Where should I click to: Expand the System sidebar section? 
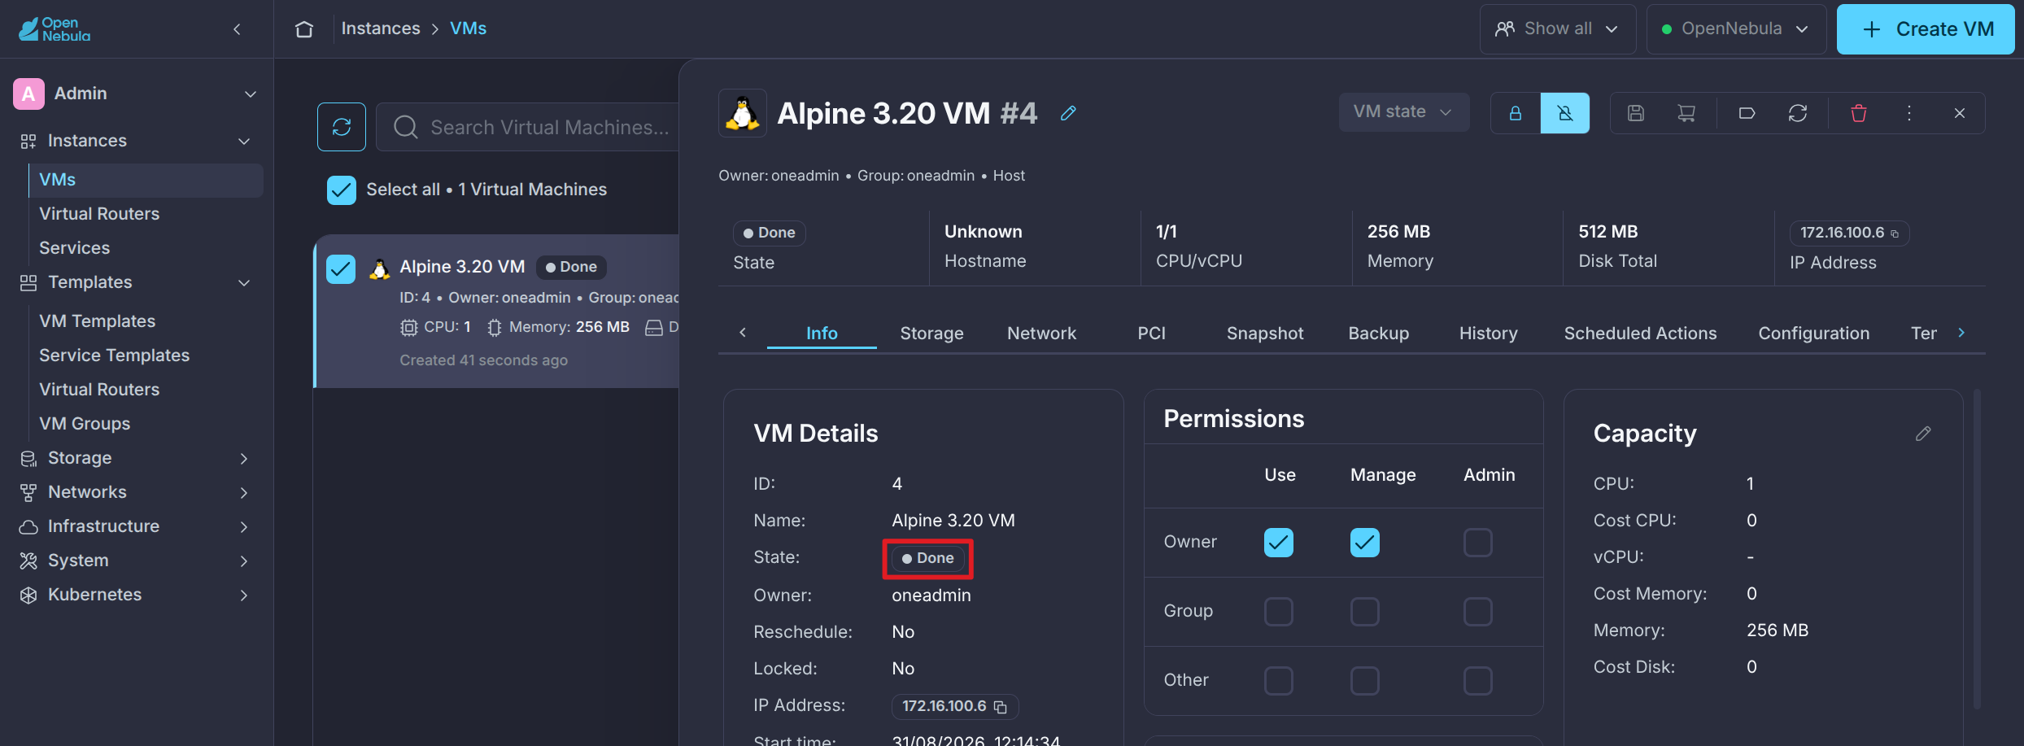click(244, 561)
